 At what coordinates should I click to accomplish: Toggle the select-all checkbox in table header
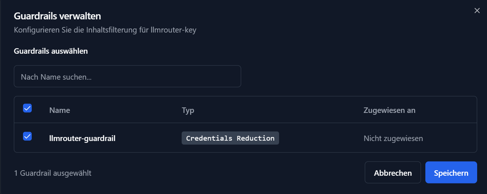[27, 108]
